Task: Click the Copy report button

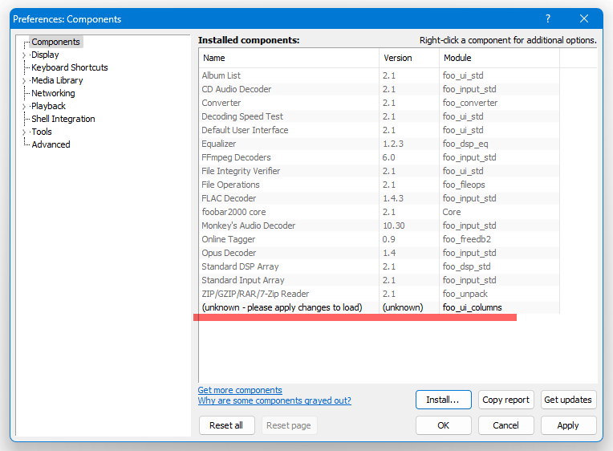Action: pos(505,400)
